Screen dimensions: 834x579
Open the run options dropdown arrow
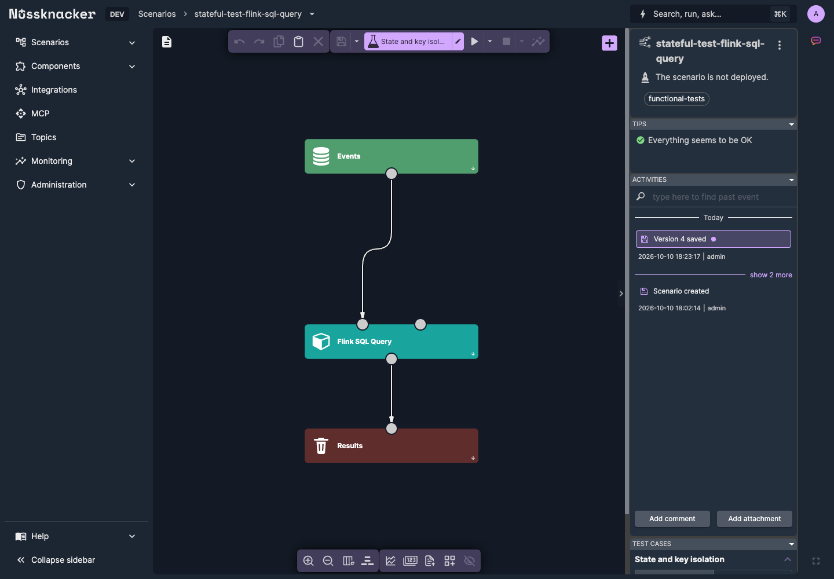(490, 42)
